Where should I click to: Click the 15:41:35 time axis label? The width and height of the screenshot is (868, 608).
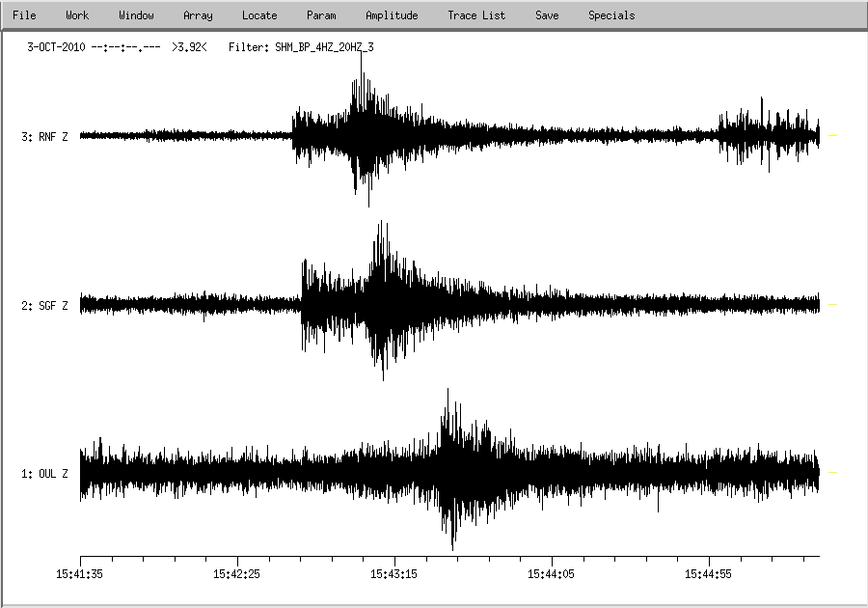coord(80,573)
